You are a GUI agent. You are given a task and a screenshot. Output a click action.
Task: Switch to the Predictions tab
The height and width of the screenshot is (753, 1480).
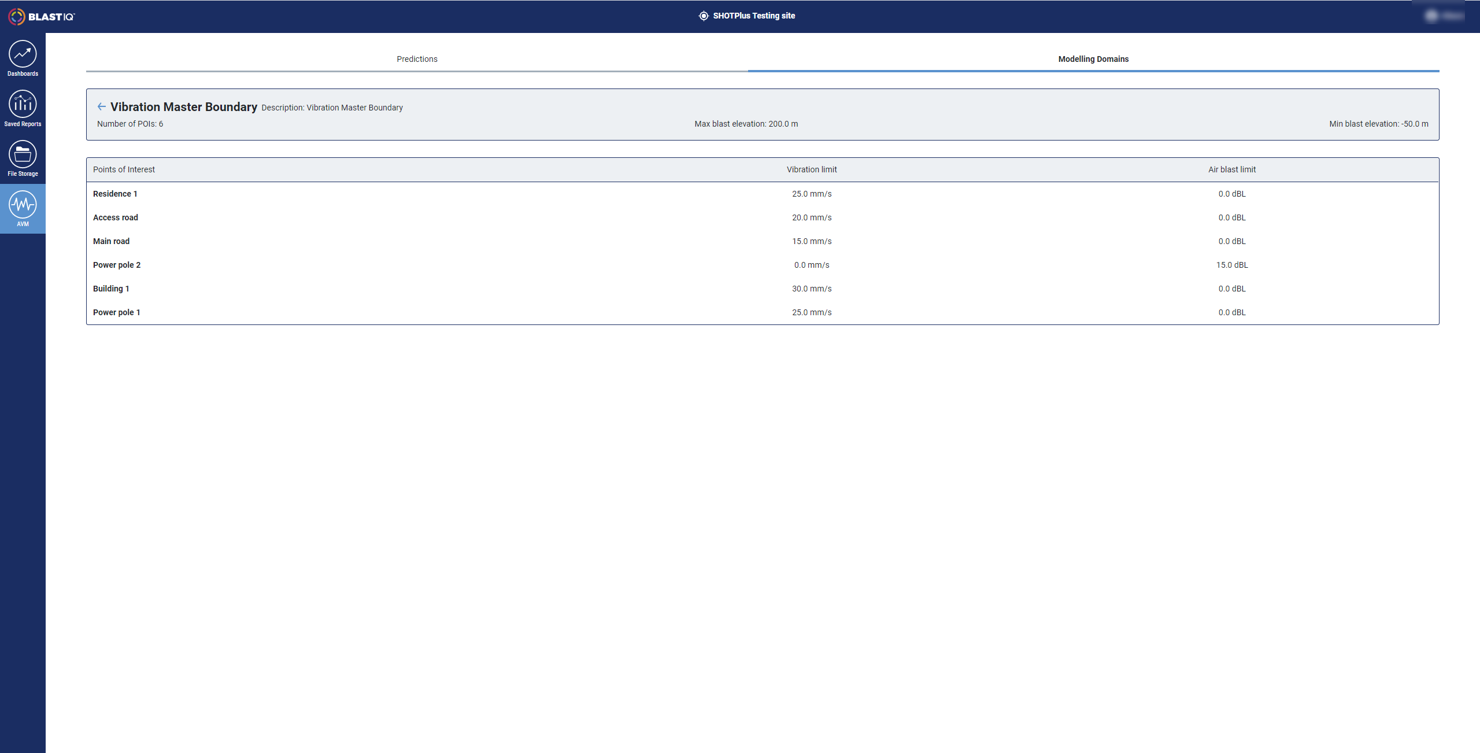tap(417, 59)
